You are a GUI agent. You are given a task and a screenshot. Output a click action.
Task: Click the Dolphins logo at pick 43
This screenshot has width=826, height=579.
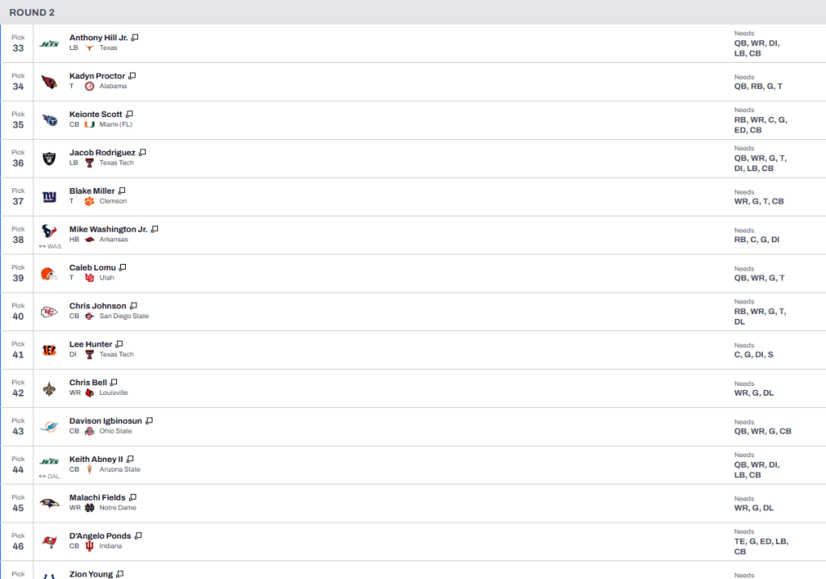(x=49, y=426)
